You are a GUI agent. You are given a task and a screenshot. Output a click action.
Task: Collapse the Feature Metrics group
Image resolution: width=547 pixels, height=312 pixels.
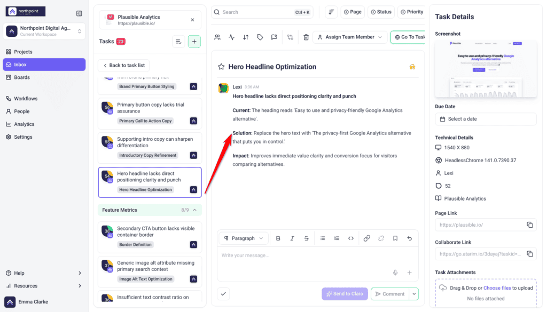click(x=194, y=210)
